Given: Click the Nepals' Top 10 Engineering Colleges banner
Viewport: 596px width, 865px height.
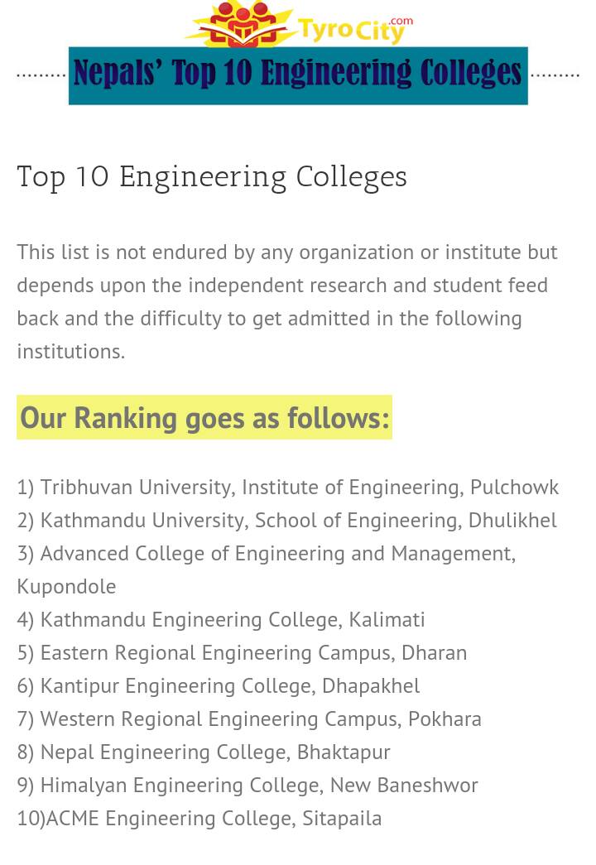Looking at the screenshot, I should [x=298, y=75].
